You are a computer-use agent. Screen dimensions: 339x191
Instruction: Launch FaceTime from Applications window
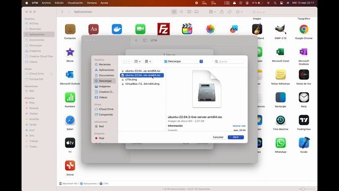click(x=140, y=29)
